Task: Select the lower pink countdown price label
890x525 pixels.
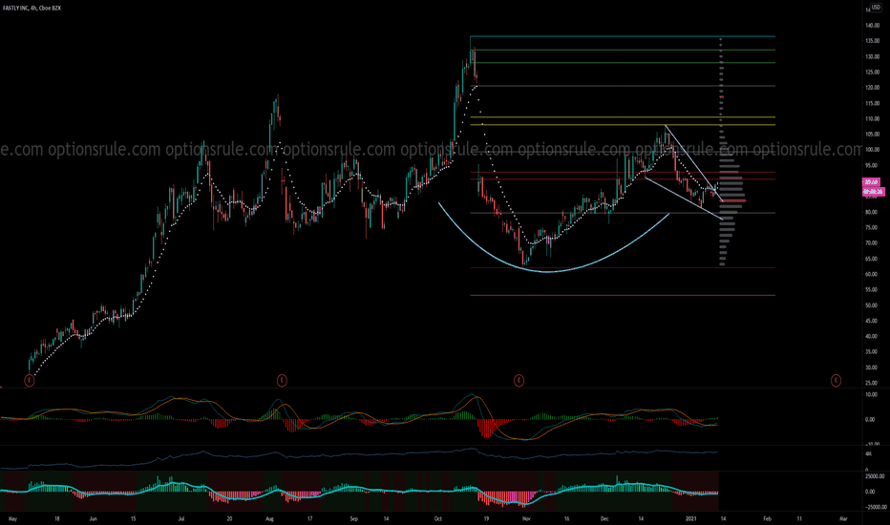Action: pyautogui.click(x=873, y=192)
